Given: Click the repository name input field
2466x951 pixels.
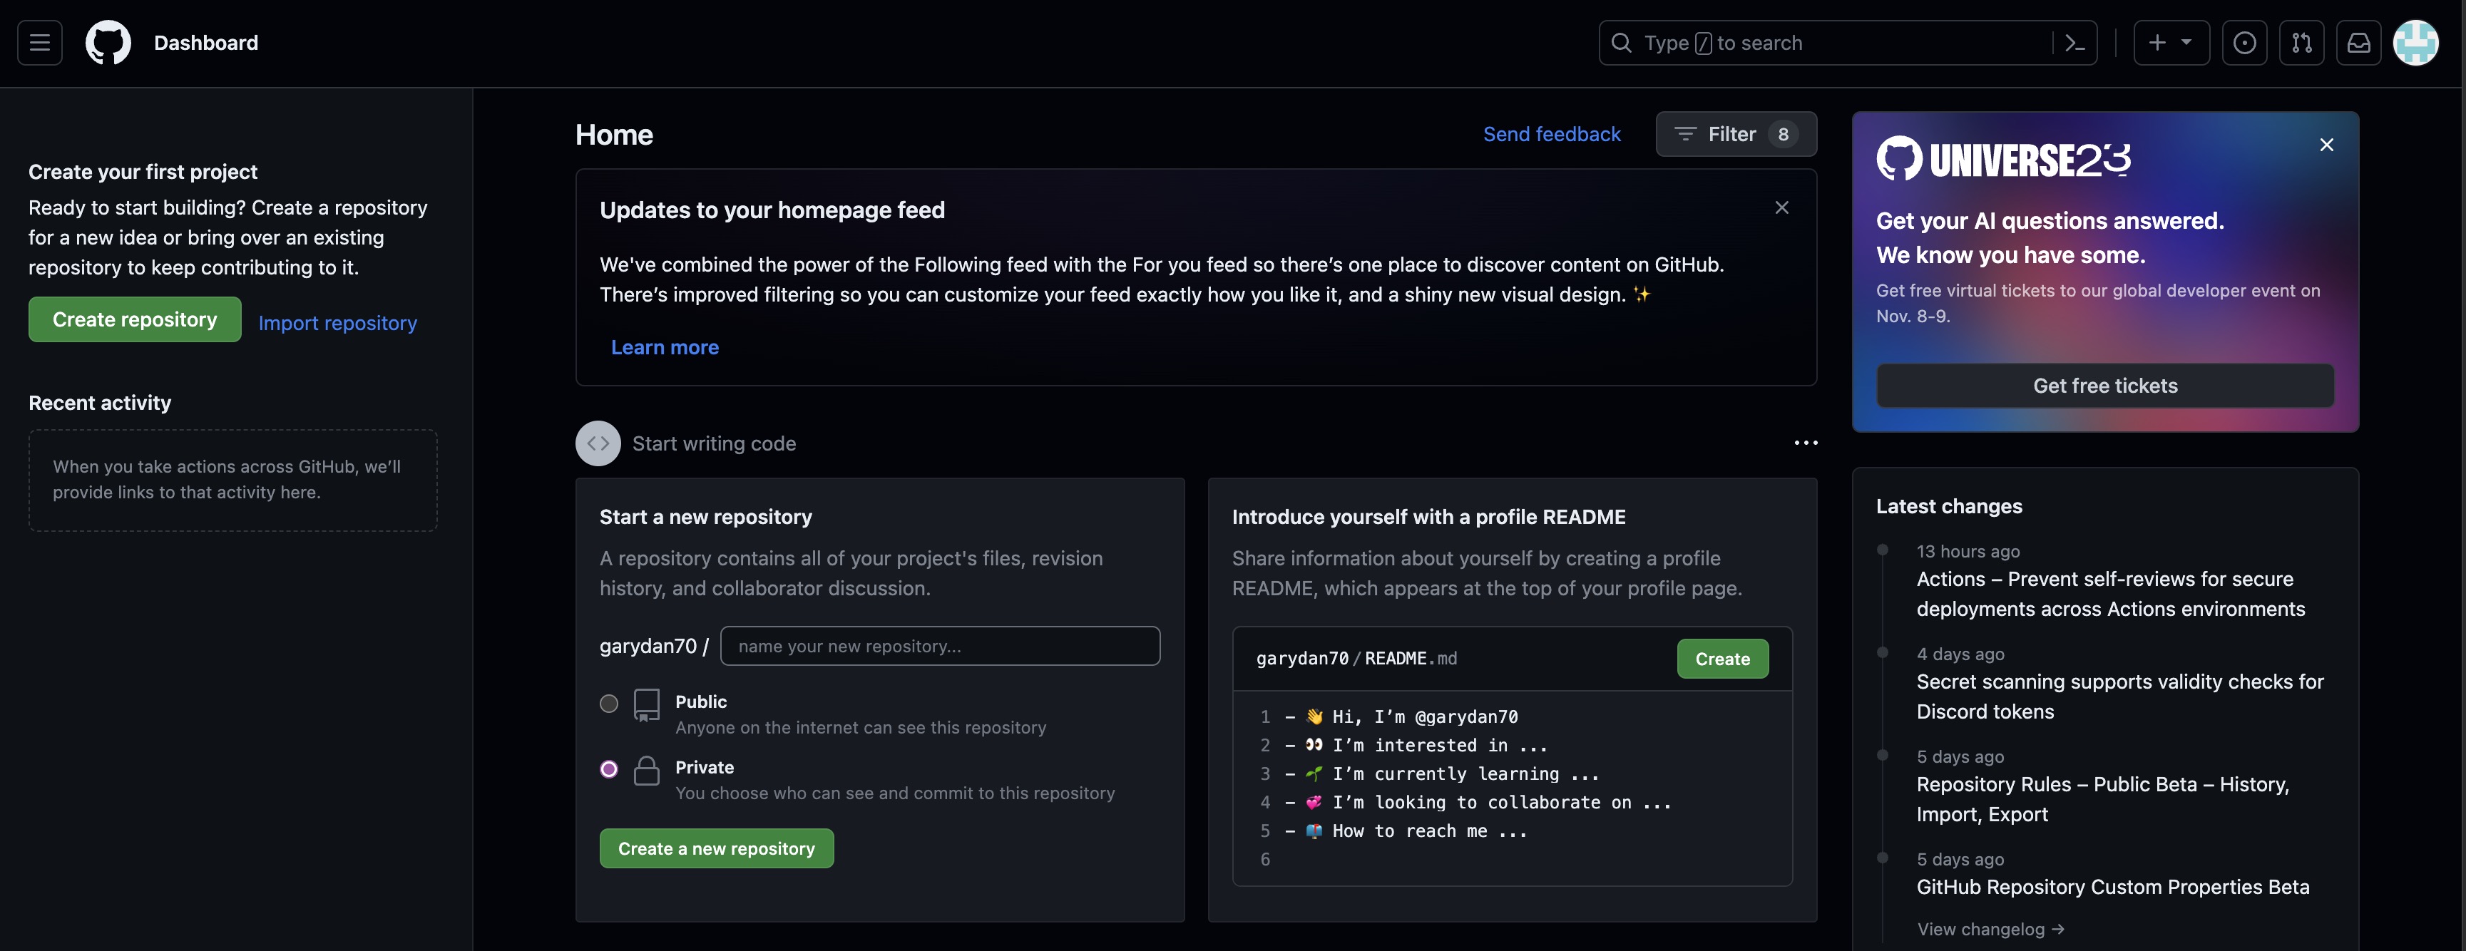Looking at the screenshot, I should (939, 646).
